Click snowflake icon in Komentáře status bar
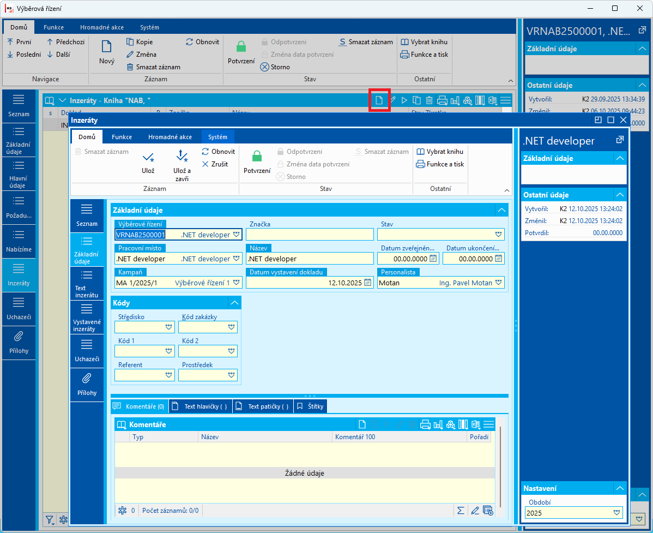This screenshot has width=653, height=533. (x=122, y=511)
